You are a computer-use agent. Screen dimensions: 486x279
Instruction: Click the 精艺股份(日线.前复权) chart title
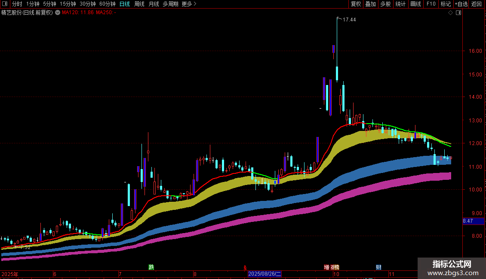point(27,12)
